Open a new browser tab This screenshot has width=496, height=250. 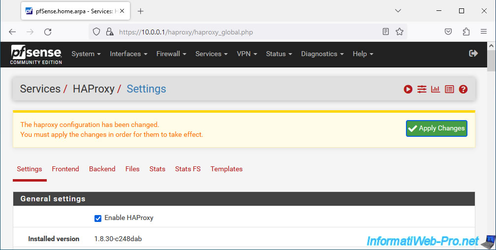141,11
